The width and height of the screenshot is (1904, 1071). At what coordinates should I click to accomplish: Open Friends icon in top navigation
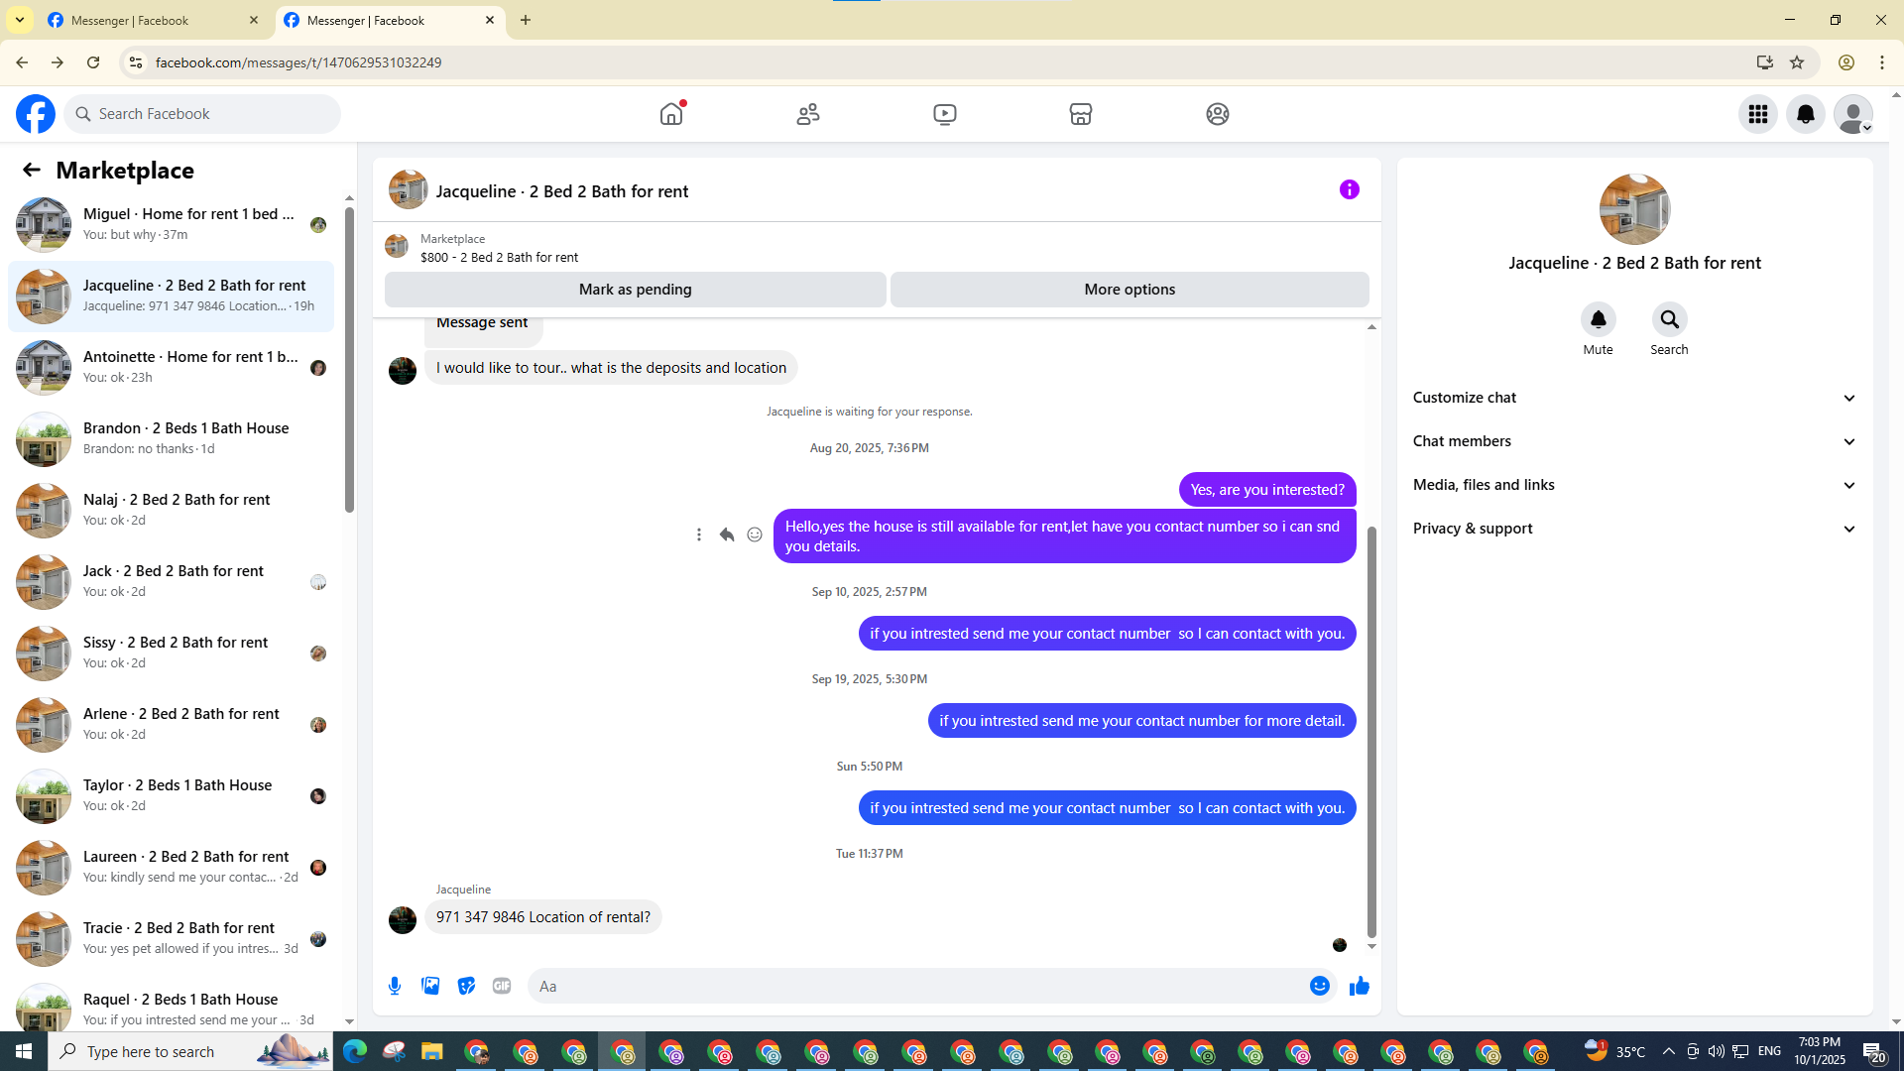click(x=808, y=114)
